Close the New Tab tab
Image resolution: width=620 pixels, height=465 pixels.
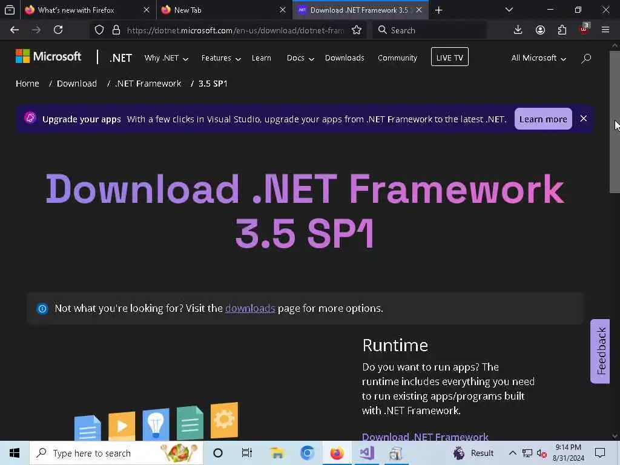[x=282, y=10]
